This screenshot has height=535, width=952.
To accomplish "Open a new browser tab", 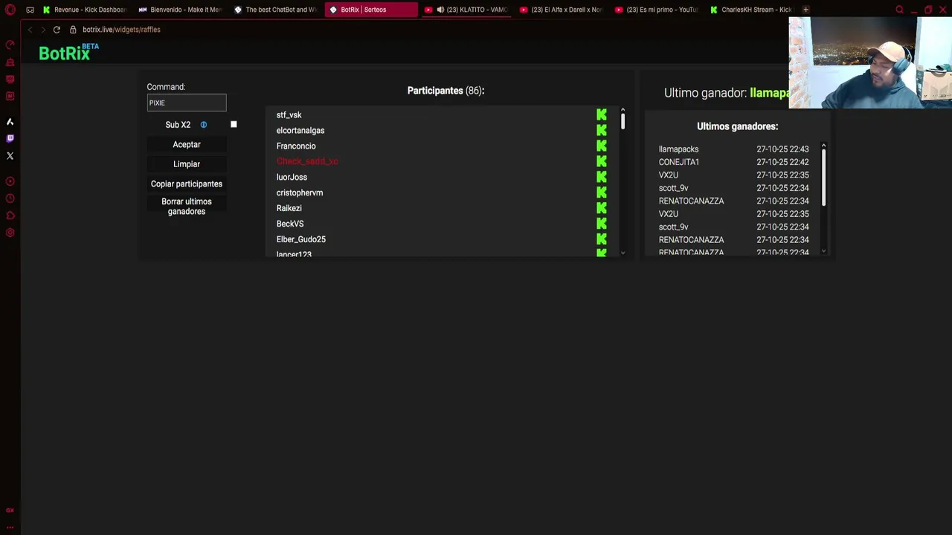I will pos(806,10).
